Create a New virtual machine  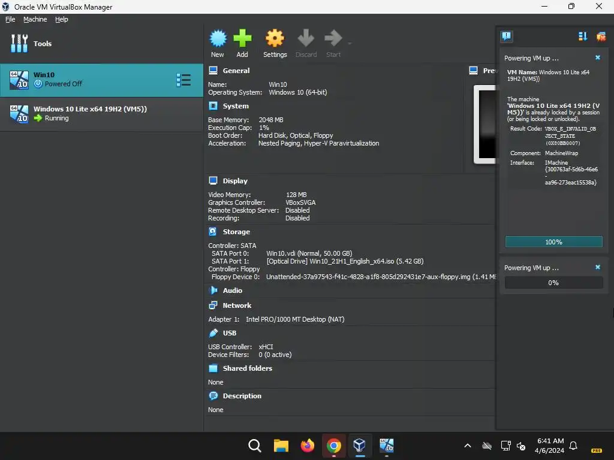pyautogui.click(x=218, y=43)
